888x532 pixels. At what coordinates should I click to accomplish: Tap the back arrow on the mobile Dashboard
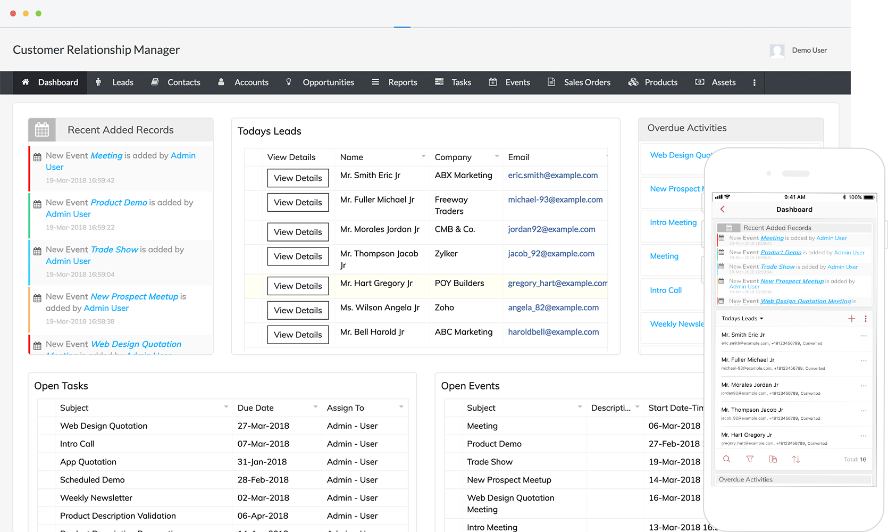pos(723,209)
